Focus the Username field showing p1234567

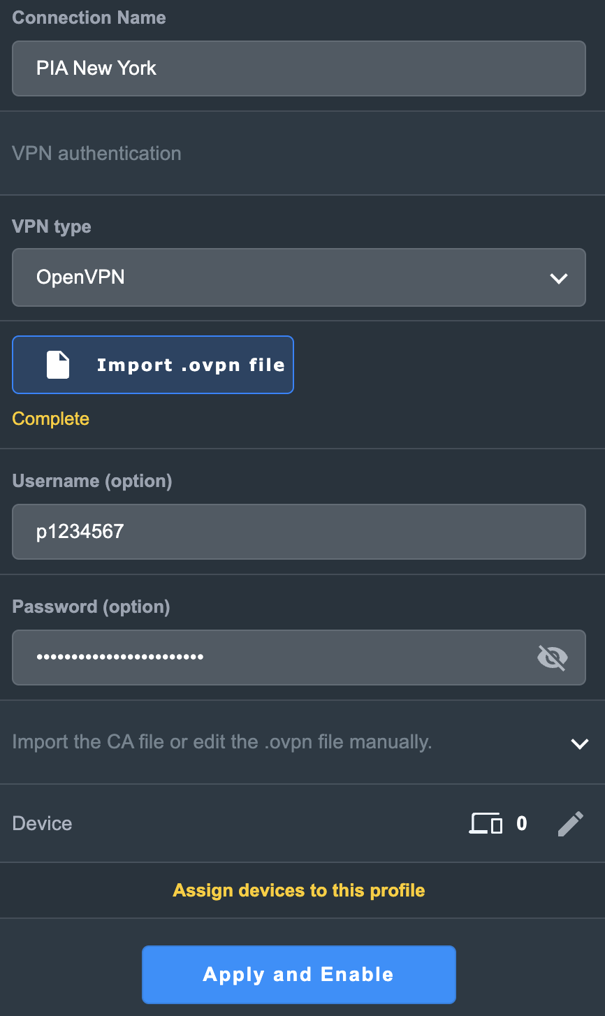[x=299, y=532]
